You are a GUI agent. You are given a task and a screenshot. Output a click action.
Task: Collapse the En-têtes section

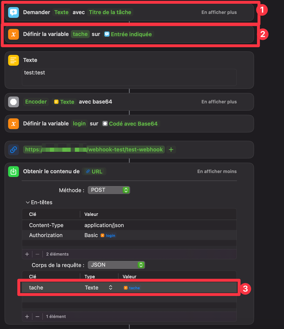[x=28, y=203]
